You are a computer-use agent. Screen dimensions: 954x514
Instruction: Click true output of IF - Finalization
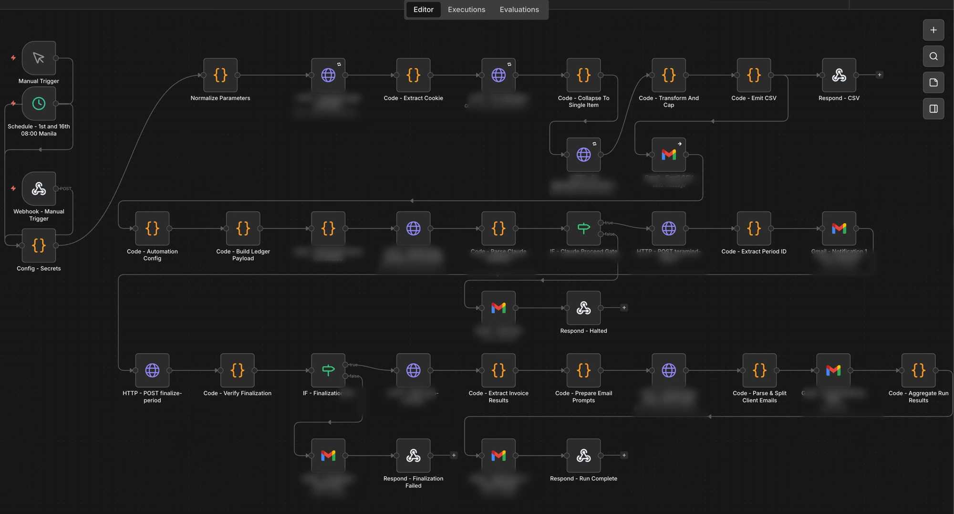coord(345,365)
